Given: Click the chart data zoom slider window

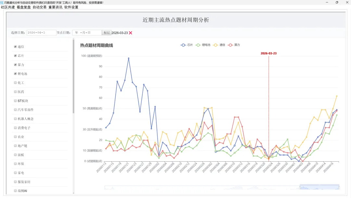Looking at the screenshot, I should click(x=319, y=187).
